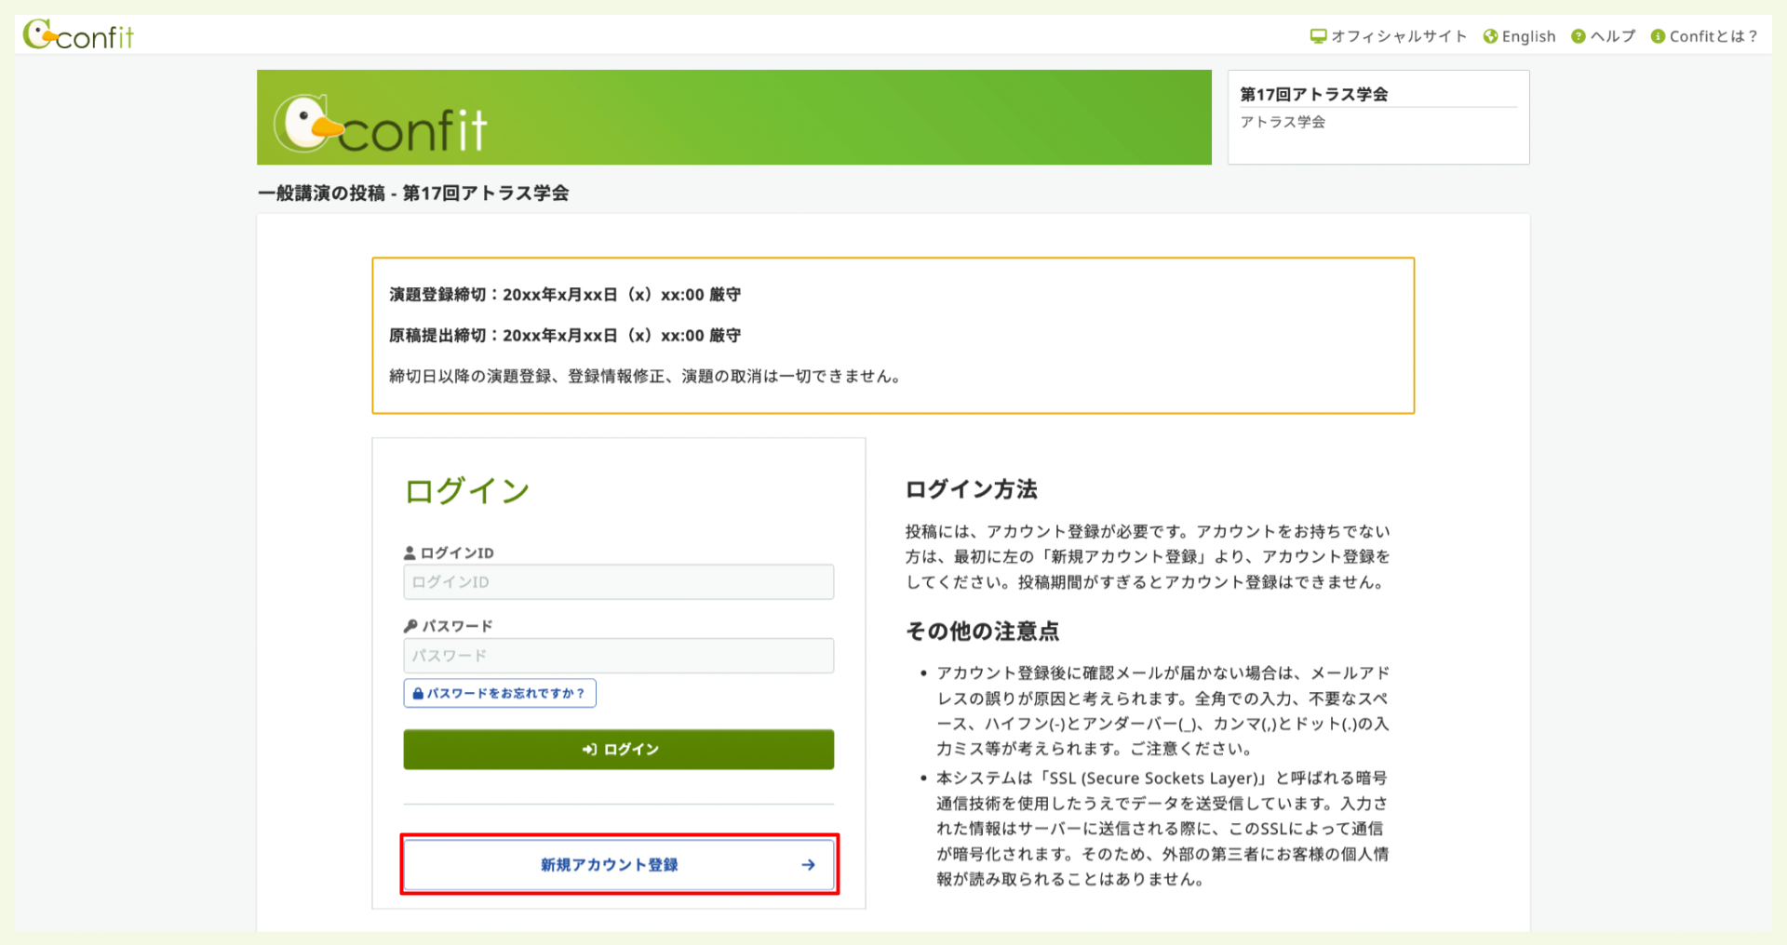Image resolution: width=1787 pixels, height=945 pixels.
Task: Click 新規アカウント登録 to register
Action: tap(610, 865)
